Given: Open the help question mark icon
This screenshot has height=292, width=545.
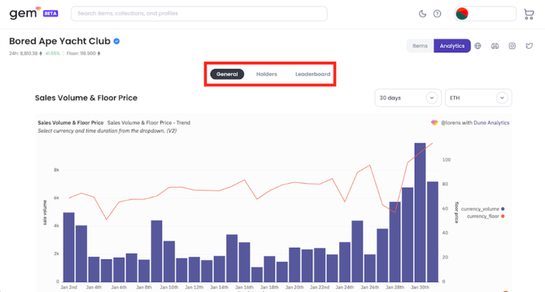Looking at the screenshot, I should pos(437,14).
